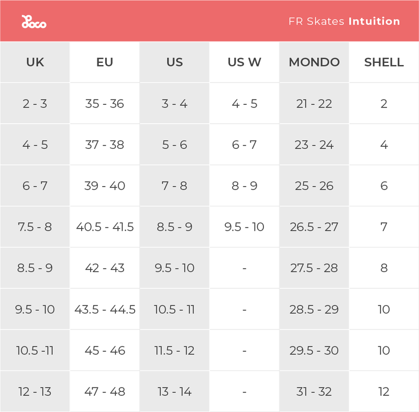The image size is (419, 412).
Task: Click the EU 43.5 - 44.5 cell
Action: [105, 309]
